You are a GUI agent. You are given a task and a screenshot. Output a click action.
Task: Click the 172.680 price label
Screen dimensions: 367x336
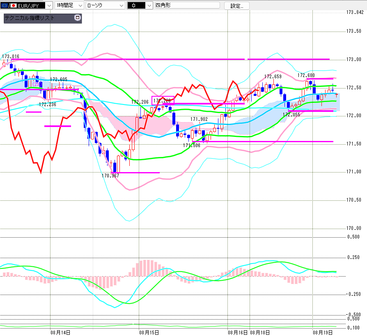[x=306, y=75]
